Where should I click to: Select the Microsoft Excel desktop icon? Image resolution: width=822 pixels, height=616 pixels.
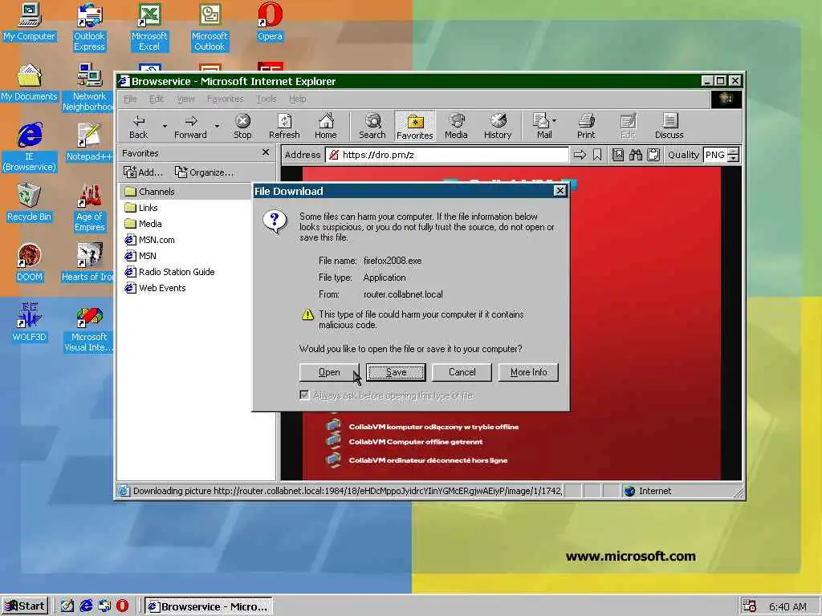click(x=149, y=26)
